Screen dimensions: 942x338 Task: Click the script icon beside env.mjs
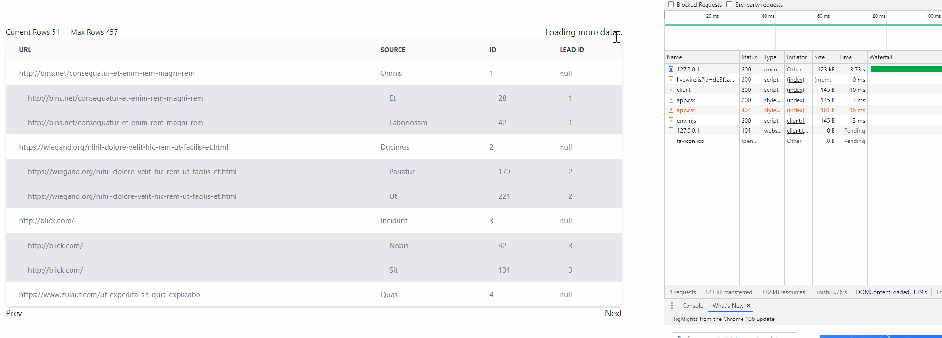671,121
